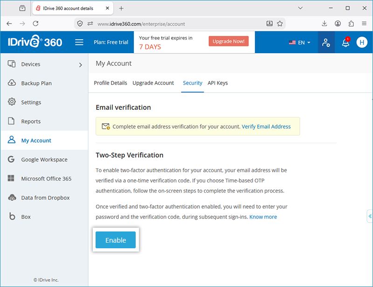Image resolution: width=373 pixels, height=287 pixels.
Task: Select the Security tab
Action: pos(193,83)
